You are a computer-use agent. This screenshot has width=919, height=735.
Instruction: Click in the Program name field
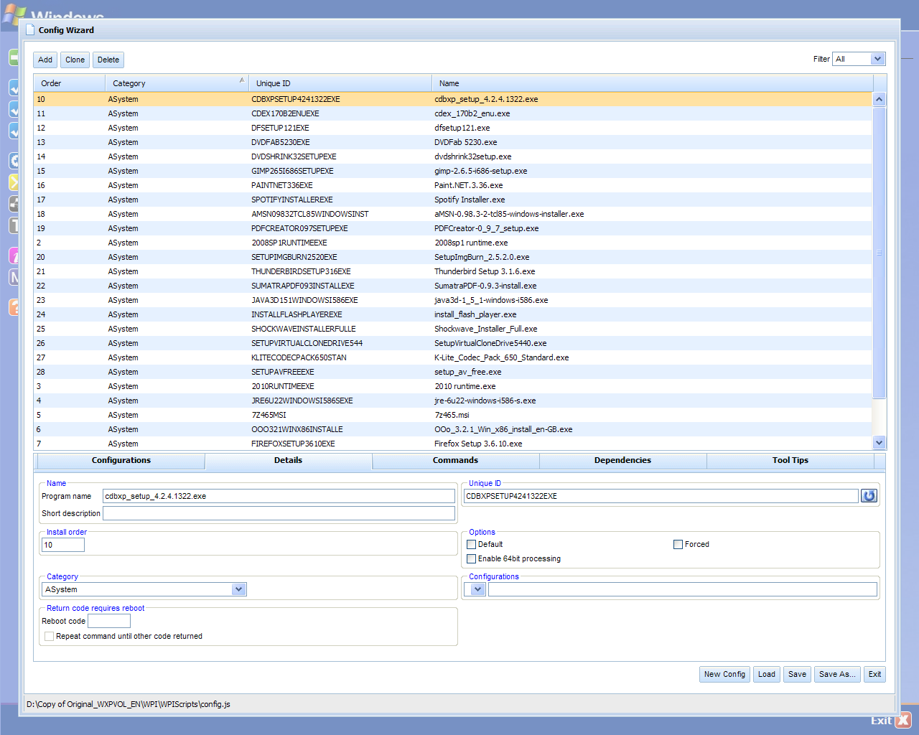(x=279, y=496)
